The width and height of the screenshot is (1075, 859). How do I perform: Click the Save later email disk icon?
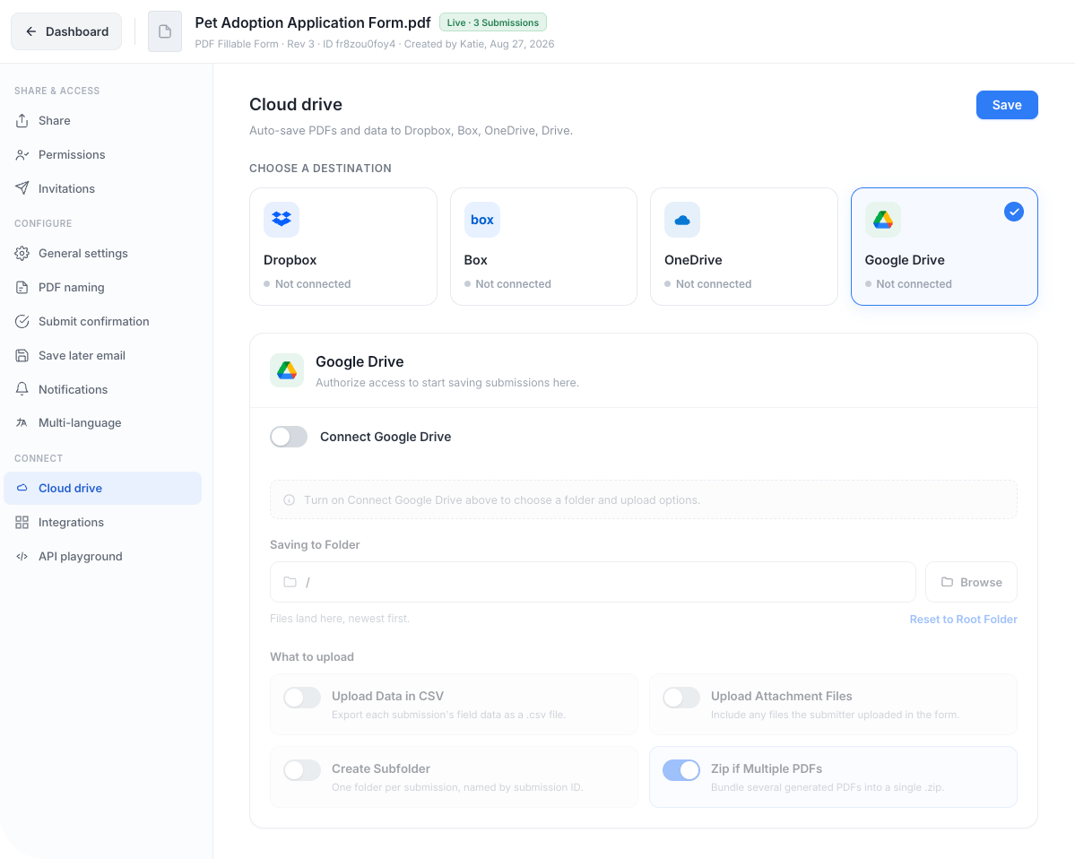click(22, 356)
